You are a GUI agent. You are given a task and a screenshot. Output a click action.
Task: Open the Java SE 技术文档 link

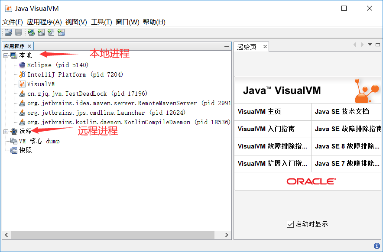(342, 112)
